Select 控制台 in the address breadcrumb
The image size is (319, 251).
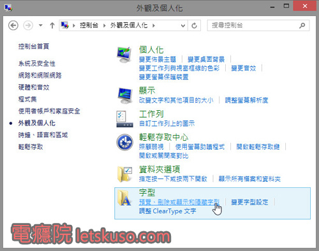point(89,25)
